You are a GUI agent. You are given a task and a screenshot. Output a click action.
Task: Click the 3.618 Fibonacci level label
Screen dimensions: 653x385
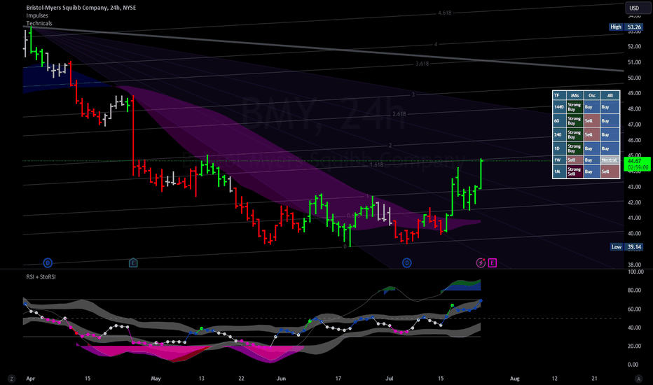point(422,64)
